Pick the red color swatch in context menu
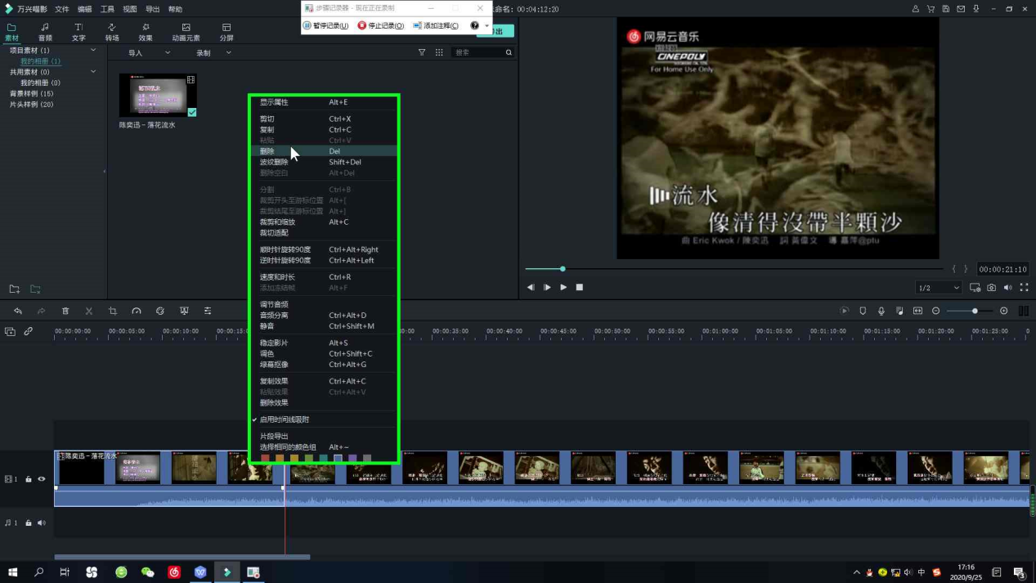Image resolution: width=1036 pixels, height=583 pixels. [265, 459]
